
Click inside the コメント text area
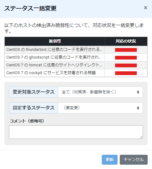(x=76, y=132)
